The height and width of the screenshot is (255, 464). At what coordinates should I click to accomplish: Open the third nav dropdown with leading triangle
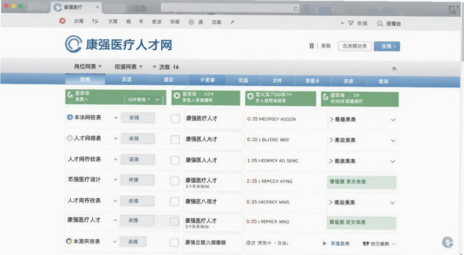[165, 67]
